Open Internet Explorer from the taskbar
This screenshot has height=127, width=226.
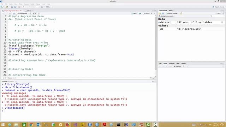10,125
